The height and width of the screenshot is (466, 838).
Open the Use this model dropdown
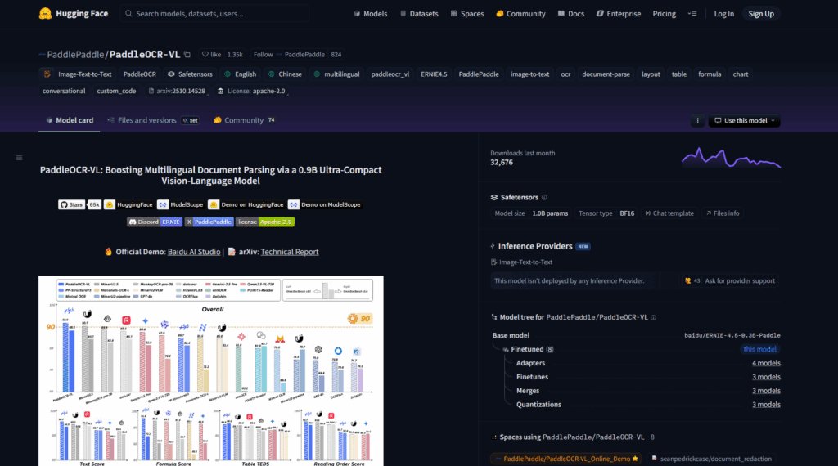pyautogui.click(x=745, y=121)
